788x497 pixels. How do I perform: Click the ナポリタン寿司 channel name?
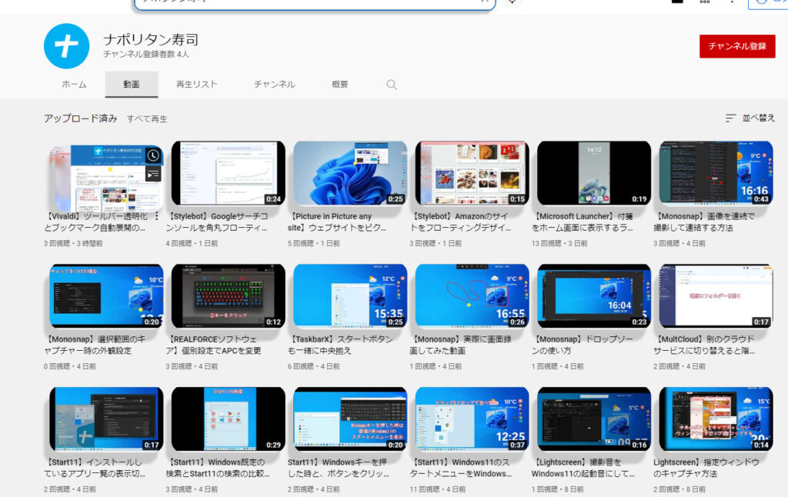coord(151,39)
